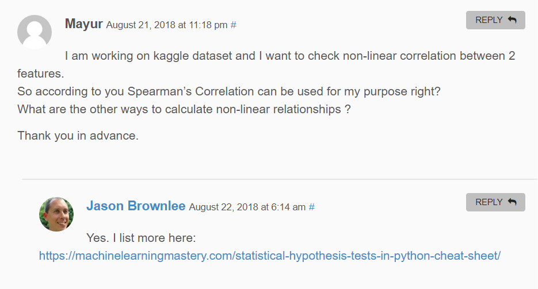This screenshot has height=289, width=538.
Task: Open the Jason Brownlee author name link
Action: tap(136, 207)
